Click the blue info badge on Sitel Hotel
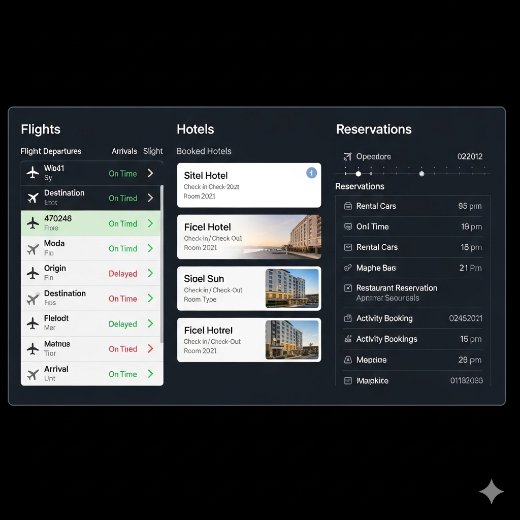 point(311,173)
